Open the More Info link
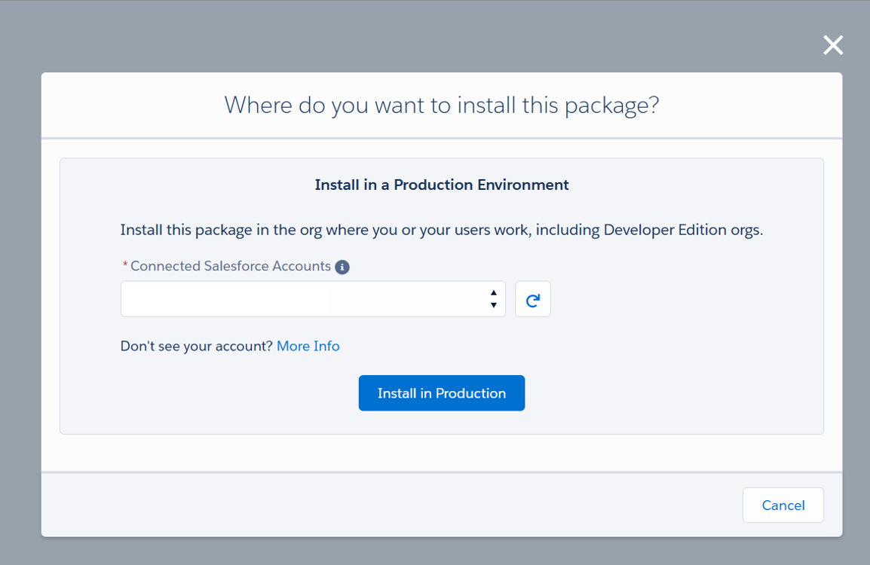The height and width of the screenshot is (565, 870). [308, 346]
